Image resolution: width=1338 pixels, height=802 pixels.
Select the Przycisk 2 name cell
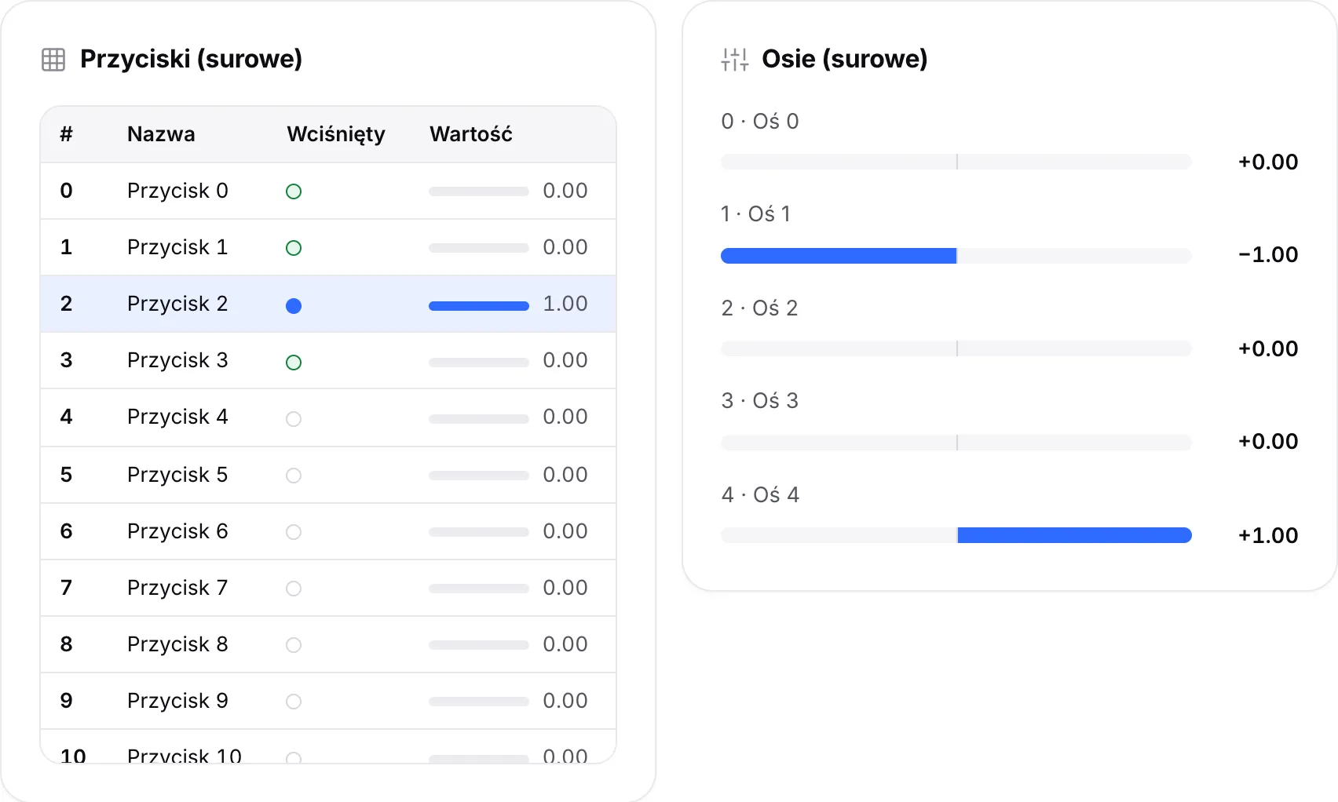pos(177,304)
